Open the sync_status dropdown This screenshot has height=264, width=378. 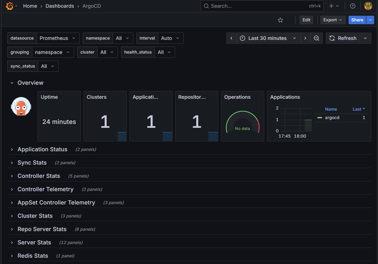(48, 66)
